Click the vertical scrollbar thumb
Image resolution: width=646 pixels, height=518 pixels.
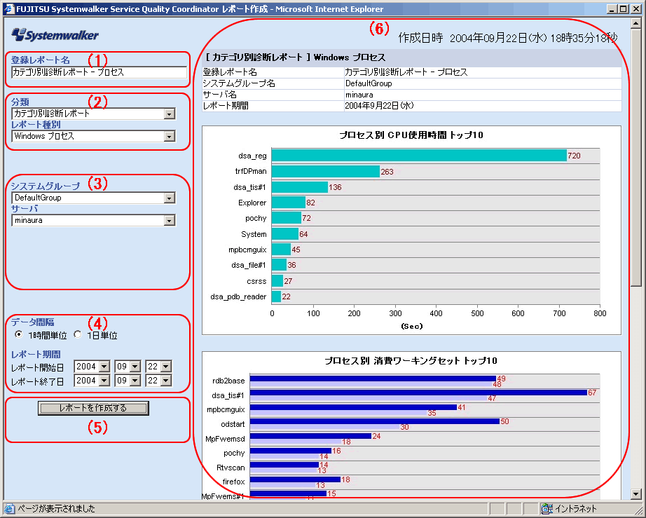coord(635,158)
